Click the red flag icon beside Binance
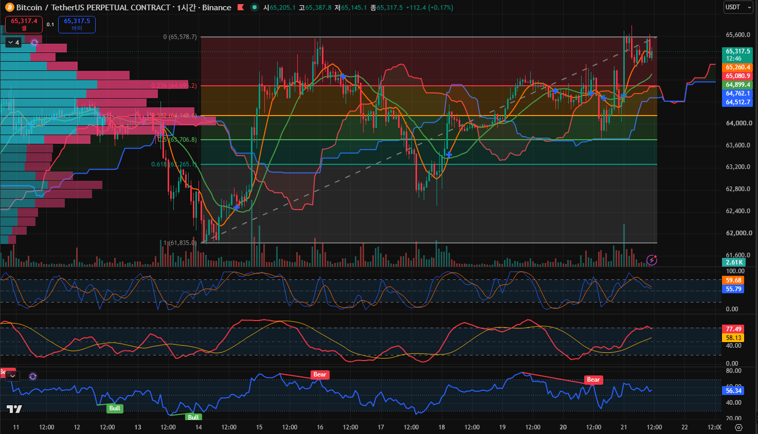This screenshot has height=434, width=758. coord(240,7)
